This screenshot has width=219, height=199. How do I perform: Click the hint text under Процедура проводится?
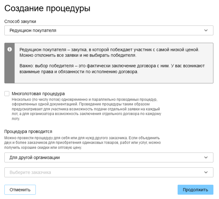click(82, 143)
